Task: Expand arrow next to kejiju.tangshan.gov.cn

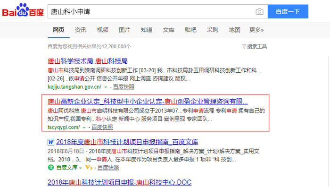Action: 106,87
